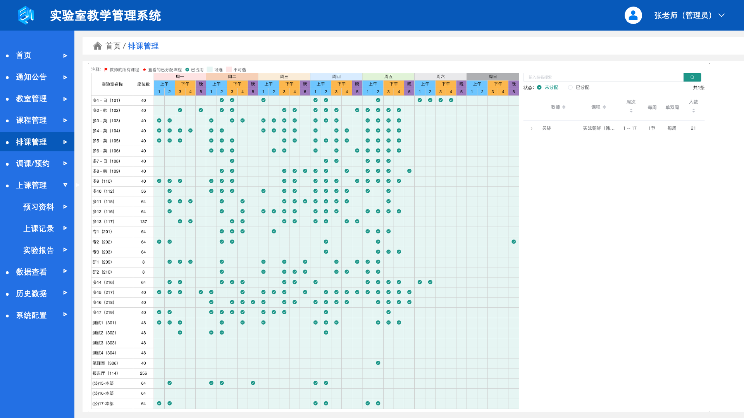
Task: Click the 可选 legend color swatch
Action: tap(210, 70)
